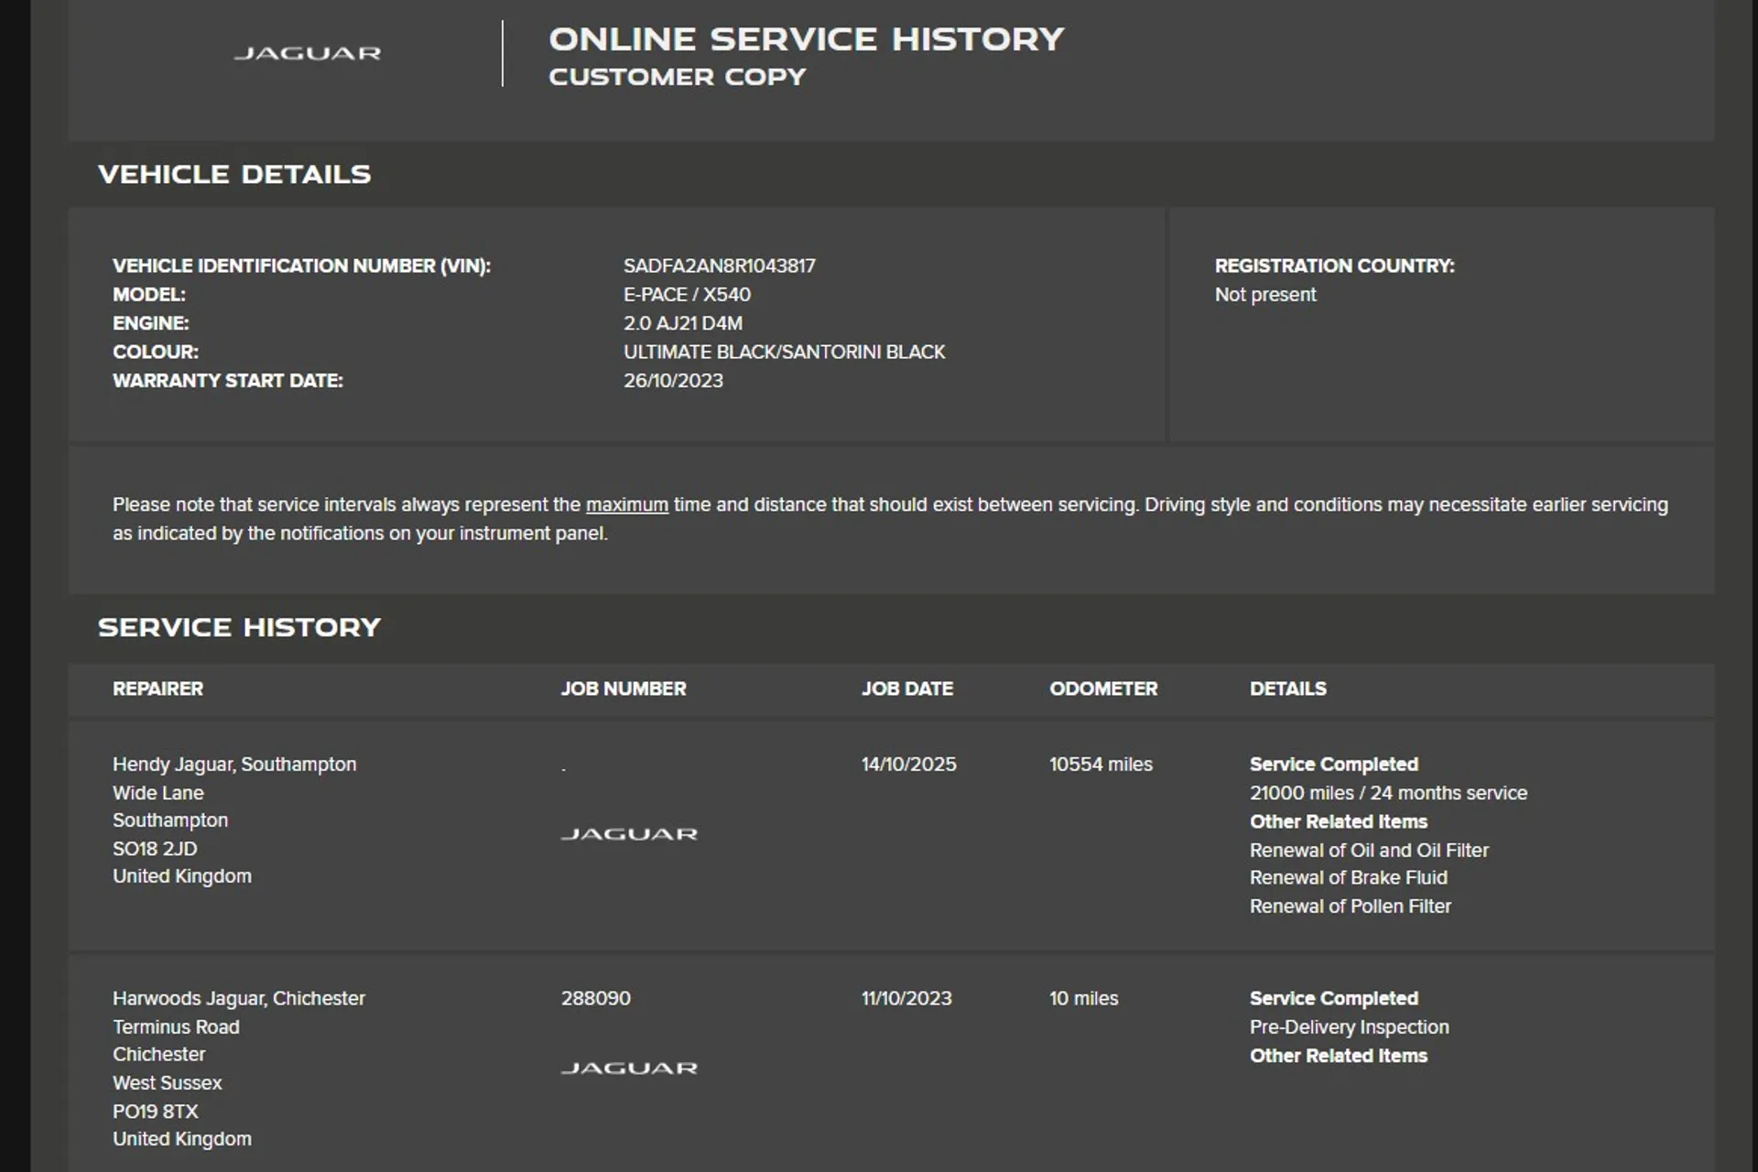
Task: Click the "21000 miles / 24 months service" entry
Action: pos(1389,793)
